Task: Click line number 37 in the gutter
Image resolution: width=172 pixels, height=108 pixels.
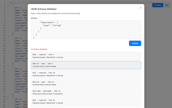Action: (x=4, y=94)
